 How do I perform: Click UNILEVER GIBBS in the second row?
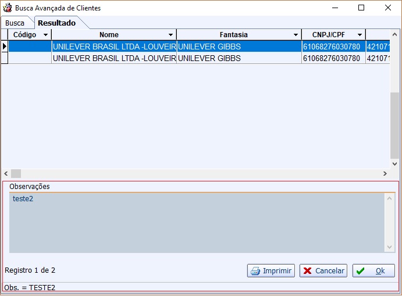point(239,58)
